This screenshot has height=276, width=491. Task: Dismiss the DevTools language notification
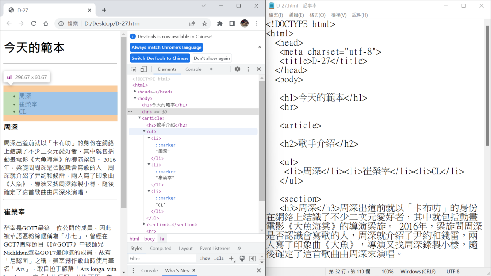(x=259, y=47)
